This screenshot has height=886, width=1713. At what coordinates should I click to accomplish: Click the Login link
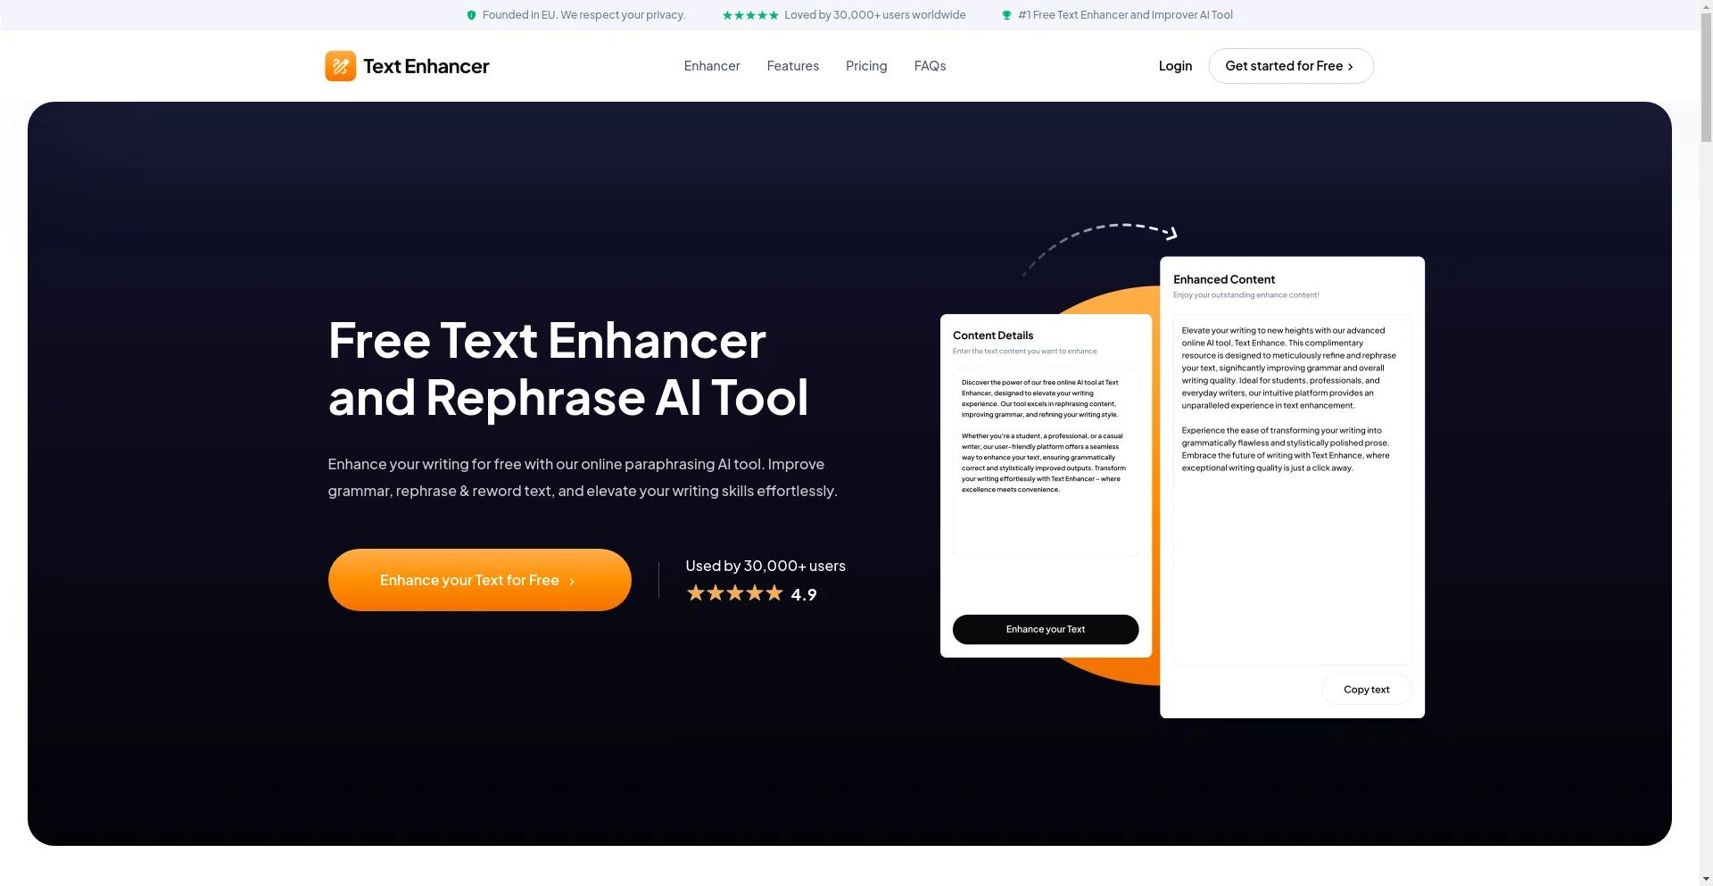[x=1175, y=66]
